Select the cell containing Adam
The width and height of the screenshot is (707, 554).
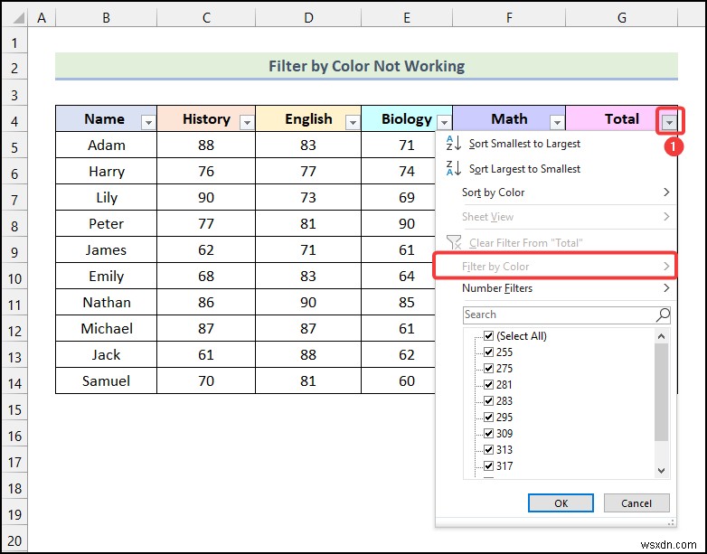click(x=107, y=145)
